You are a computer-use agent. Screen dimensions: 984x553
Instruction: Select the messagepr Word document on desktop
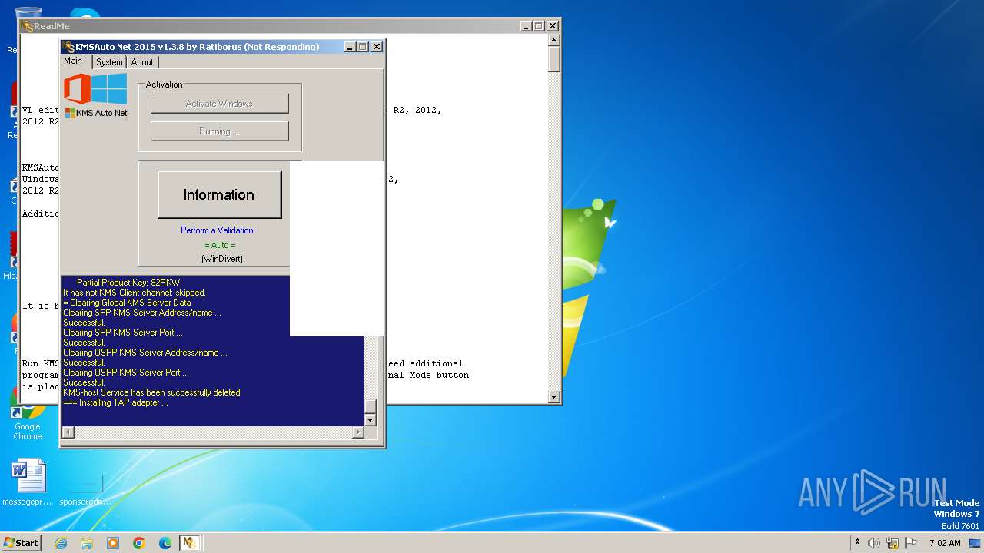27,483
